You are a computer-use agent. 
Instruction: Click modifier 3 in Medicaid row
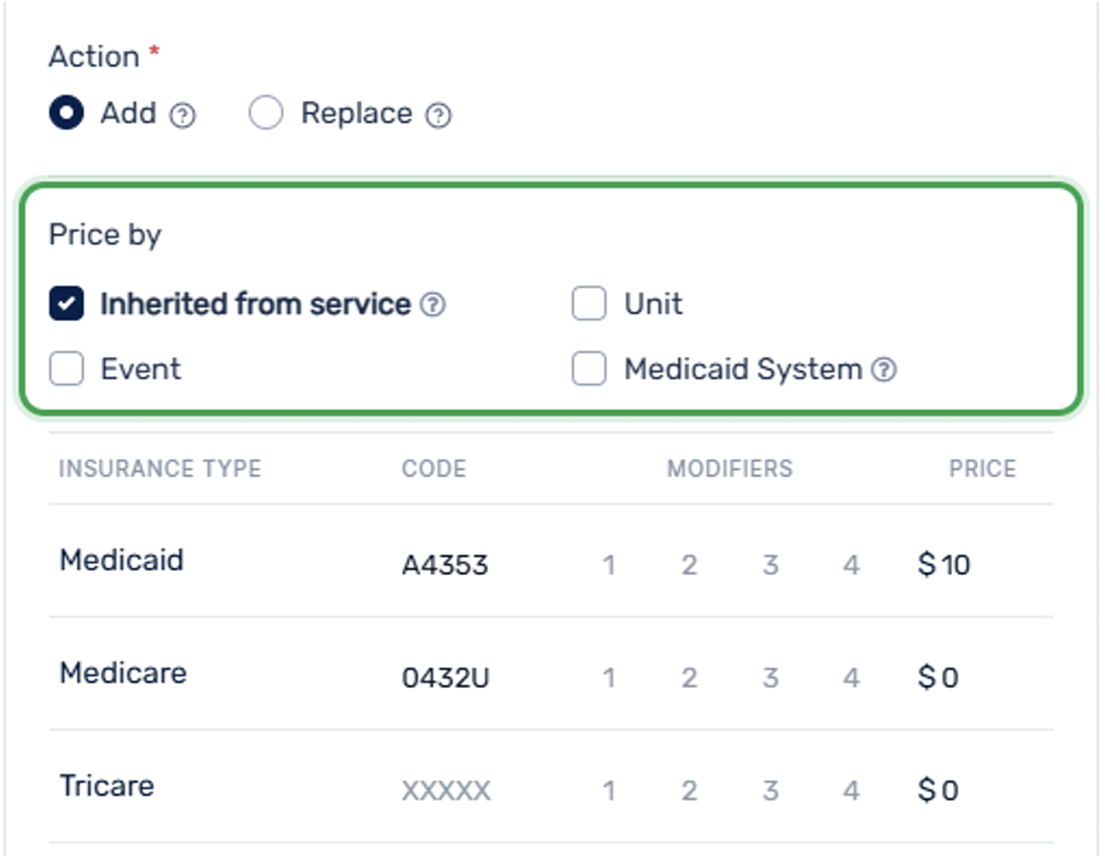pyautogui.click(x=770, y=565)
